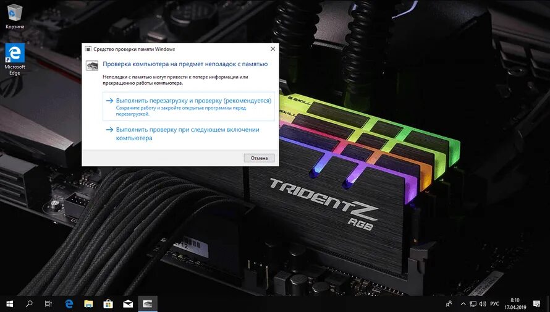This screenshot has height=312, width=550.
Task: Close the memory diagnostic dialog
Action: tap(273, 49)
